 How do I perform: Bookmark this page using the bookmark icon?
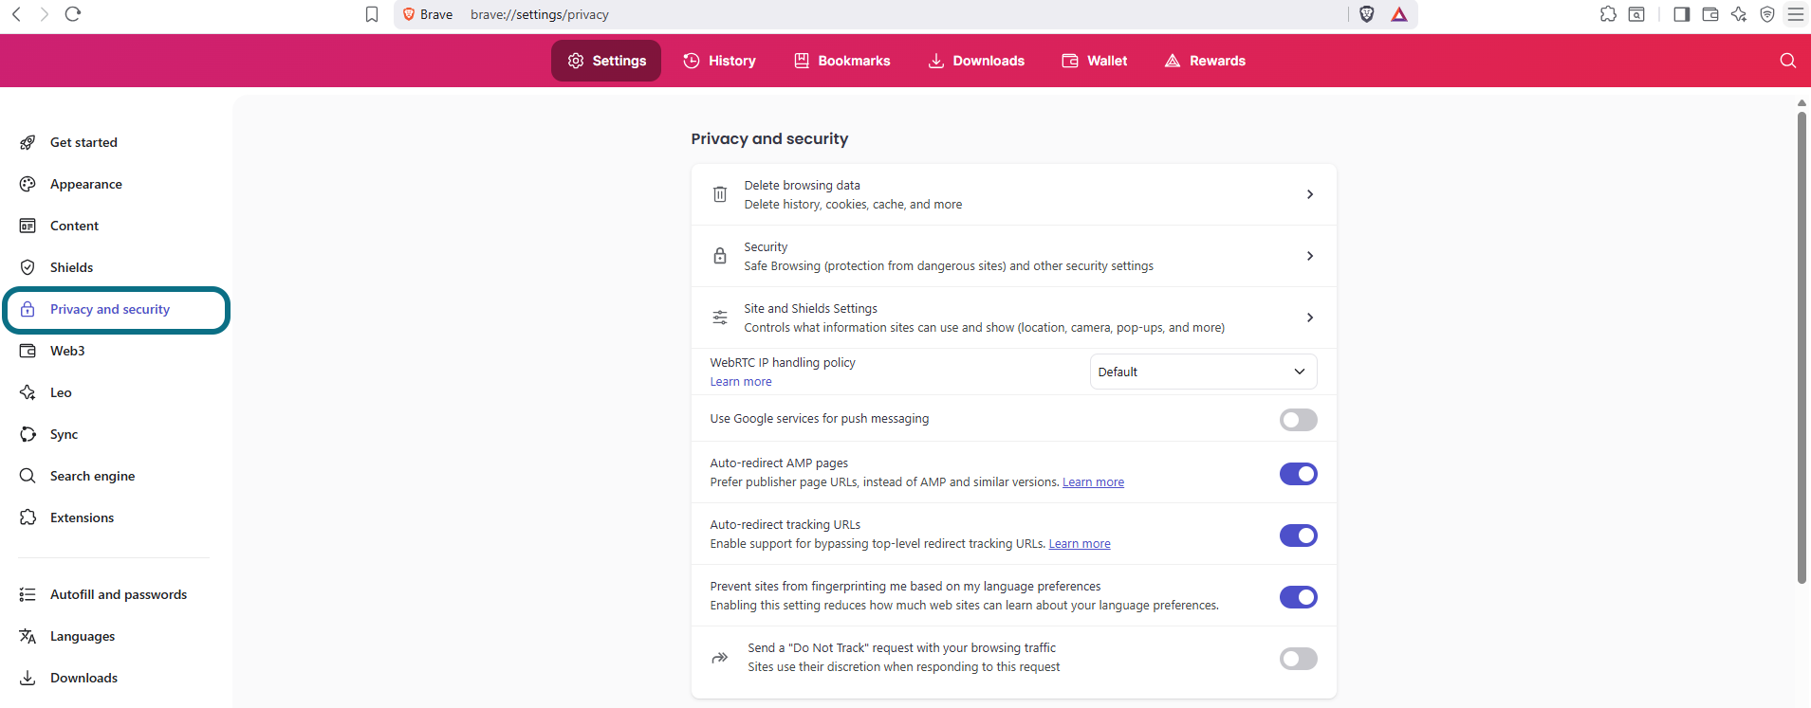[x=372, y=14]
